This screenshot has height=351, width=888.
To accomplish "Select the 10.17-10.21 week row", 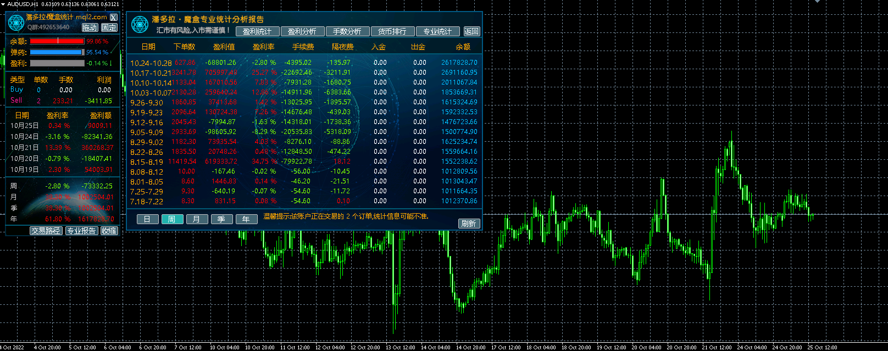I will pyautogui.click(x=304, y=73).
